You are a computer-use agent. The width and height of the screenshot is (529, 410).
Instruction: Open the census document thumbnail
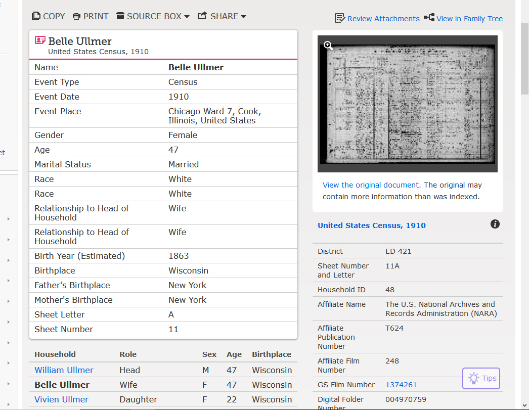pos(408,104)
